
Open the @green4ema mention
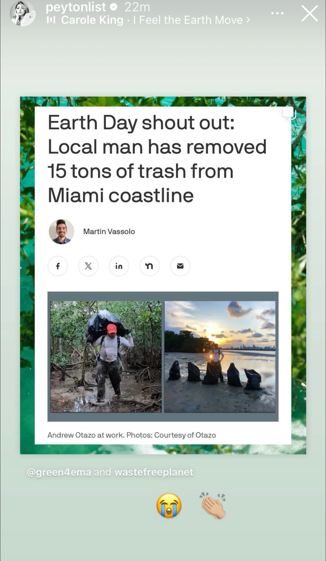click(59, 472)
